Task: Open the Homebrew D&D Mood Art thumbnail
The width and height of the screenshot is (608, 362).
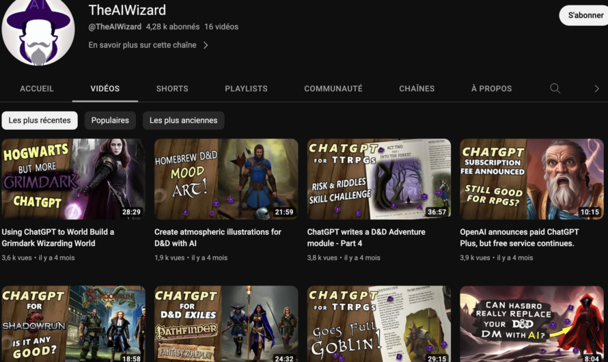Action: click(x=226, y=179)
